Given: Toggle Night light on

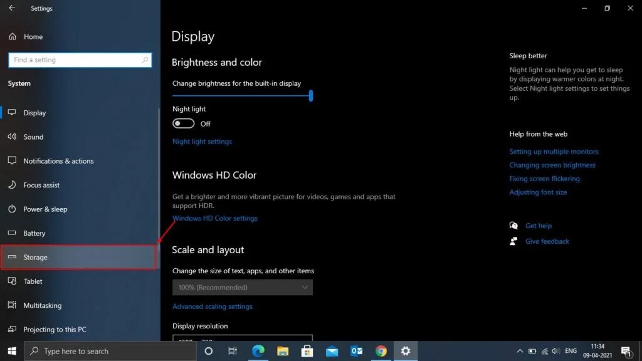Looking at the screenshot, I should point(184,123).
